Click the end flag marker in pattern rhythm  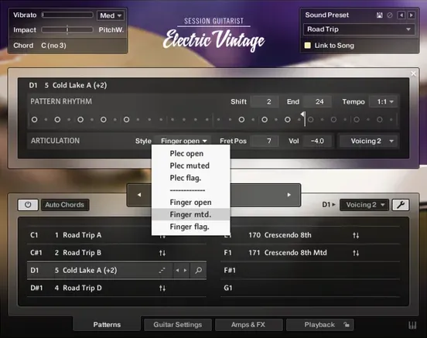[303, 114]
